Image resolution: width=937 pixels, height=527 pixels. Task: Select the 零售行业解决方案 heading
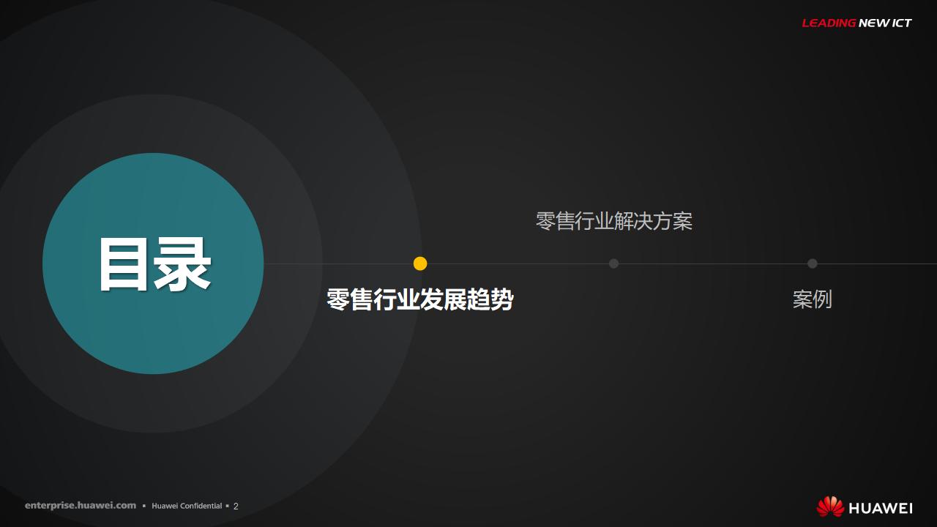tap(614, 221)
